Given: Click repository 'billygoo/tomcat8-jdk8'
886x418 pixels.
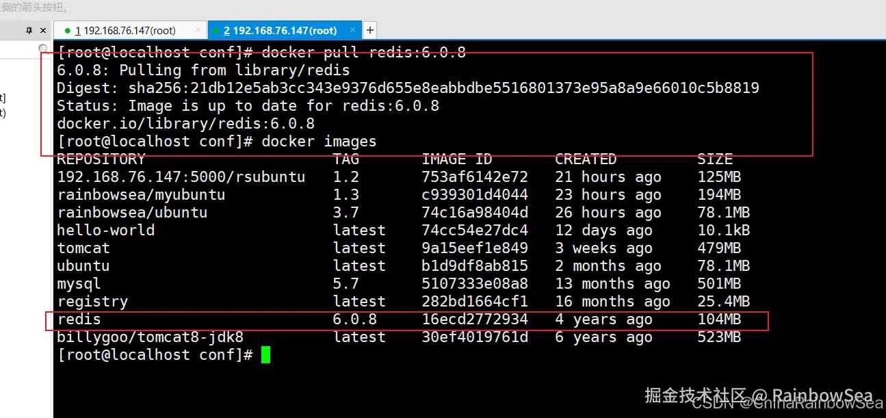Looking at the screenshot, I should coord(150,337).
